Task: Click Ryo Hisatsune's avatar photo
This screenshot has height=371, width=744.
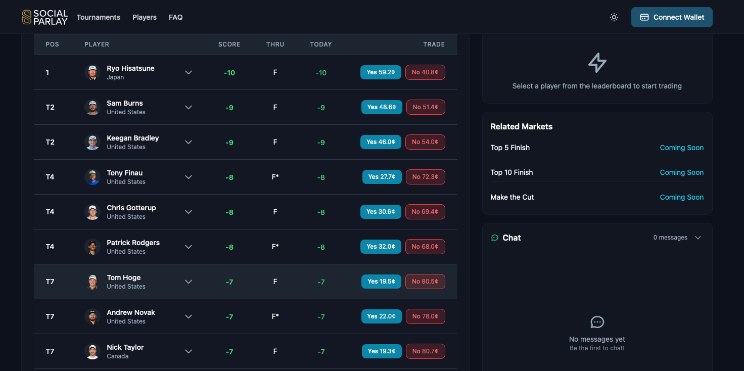Action: click(92, 72)
